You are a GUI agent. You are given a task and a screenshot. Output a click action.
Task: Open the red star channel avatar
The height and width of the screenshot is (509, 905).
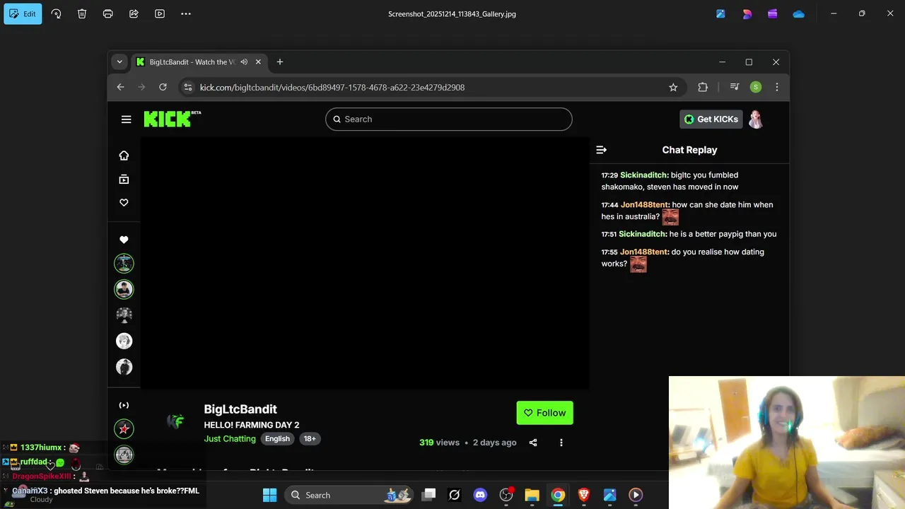click(124, 428)
